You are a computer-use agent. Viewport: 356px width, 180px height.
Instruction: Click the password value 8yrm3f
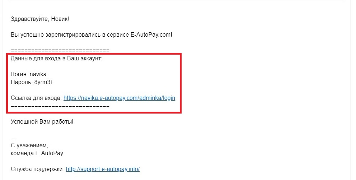click(x=43, y=82)
